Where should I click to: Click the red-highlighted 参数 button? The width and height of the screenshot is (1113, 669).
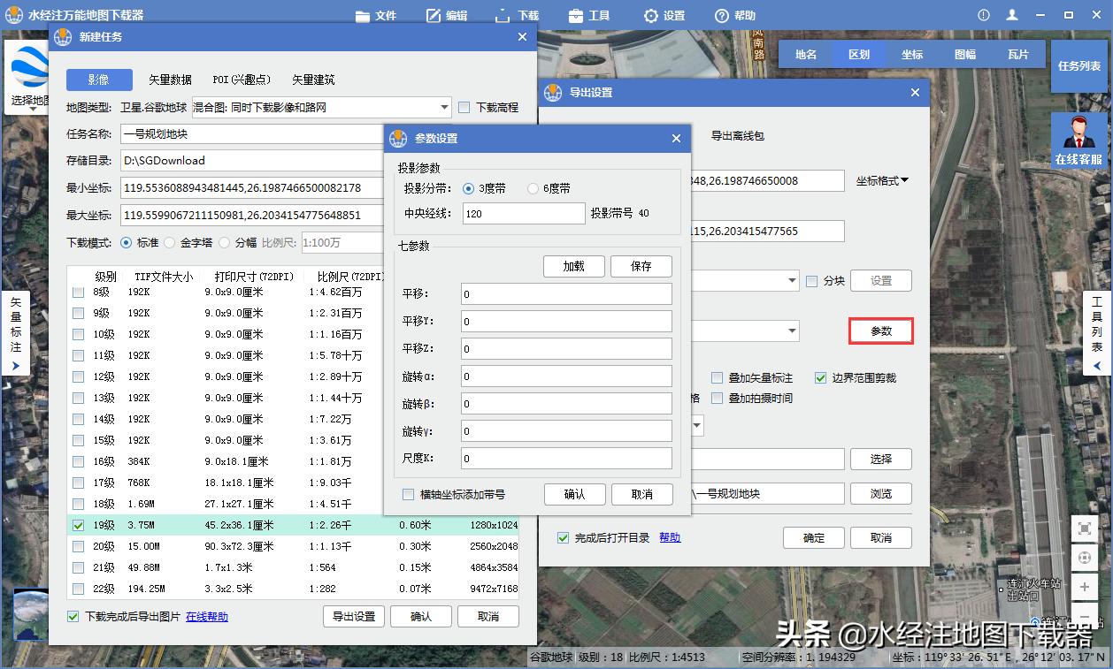pyautogui.click(x=880, y=329)
